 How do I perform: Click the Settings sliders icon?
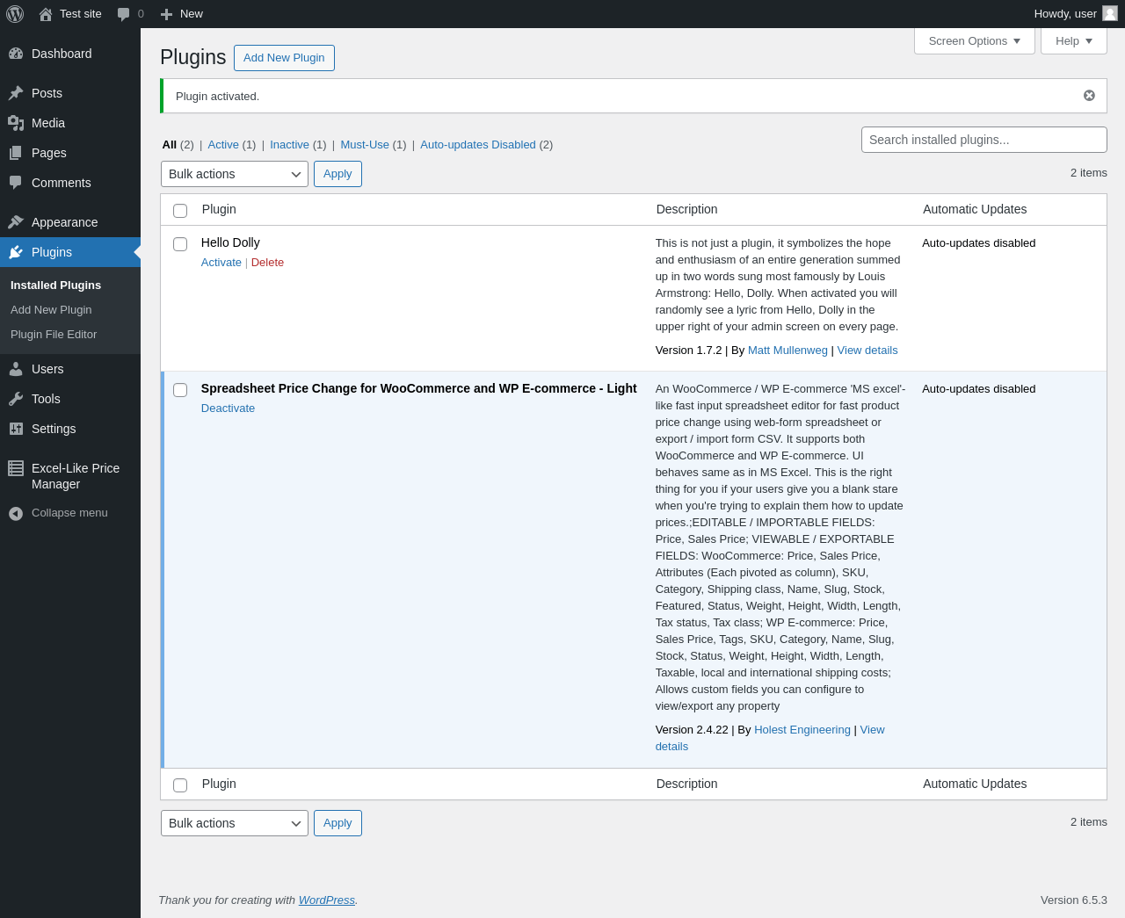pyautogui.click(x=16, y=429)
